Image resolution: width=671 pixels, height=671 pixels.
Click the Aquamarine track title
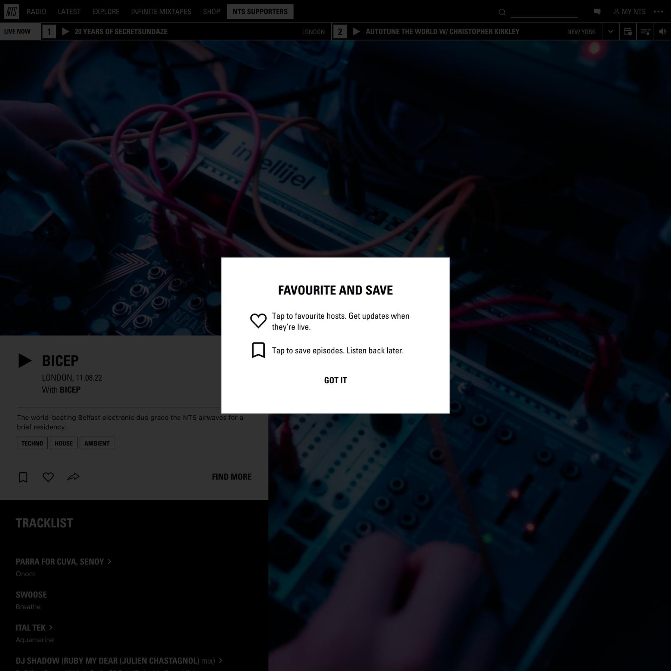(35, 640)
